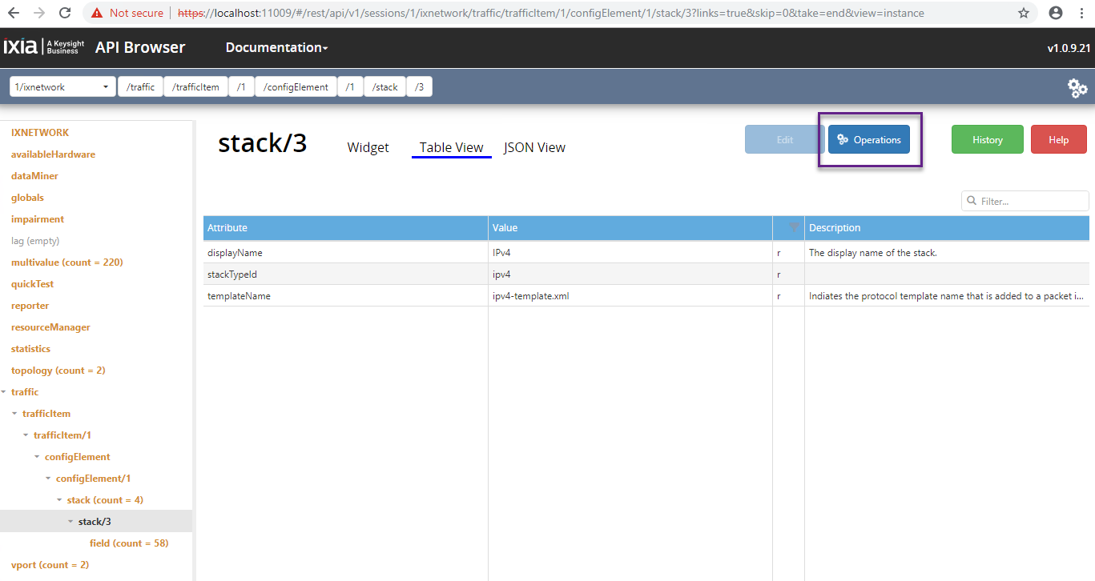Click the Not secure warning icon

[97, 13]
